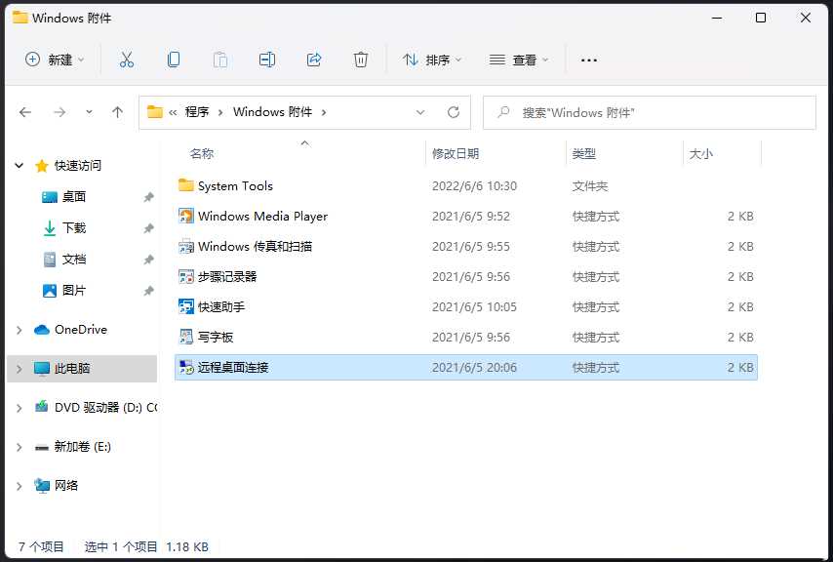The height and width of the screenshot is (562, 833).
Task: Click the 2022/6/6 10:30 date cell
Action: tap(474, 186)
